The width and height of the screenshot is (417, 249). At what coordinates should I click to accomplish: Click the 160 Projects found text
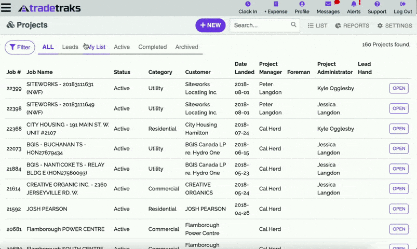point(386,45)
